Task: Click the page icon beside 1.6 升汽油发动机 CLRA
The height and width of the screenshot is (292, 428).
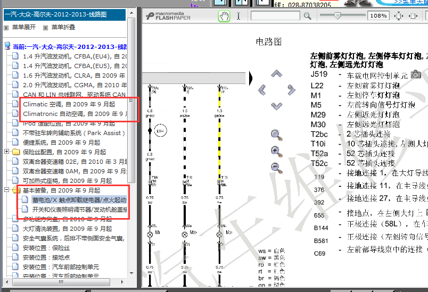Action: 15,75
